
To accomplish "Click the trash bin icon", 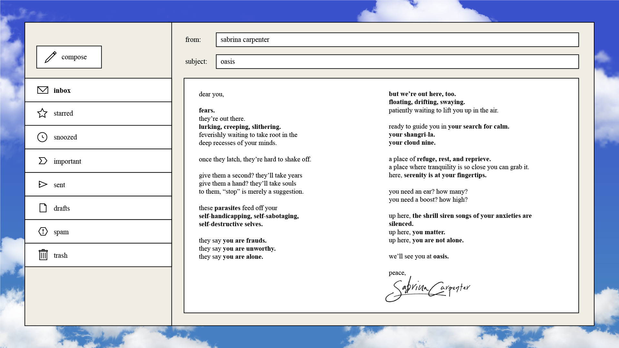I will (43, 255).
